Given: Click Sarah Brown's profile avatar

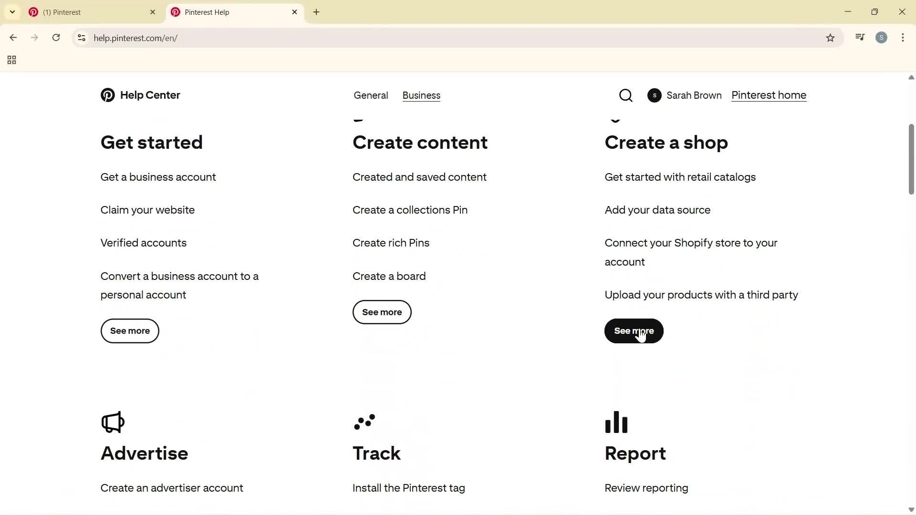Looking at the screenshot, I should click(654, 95).
